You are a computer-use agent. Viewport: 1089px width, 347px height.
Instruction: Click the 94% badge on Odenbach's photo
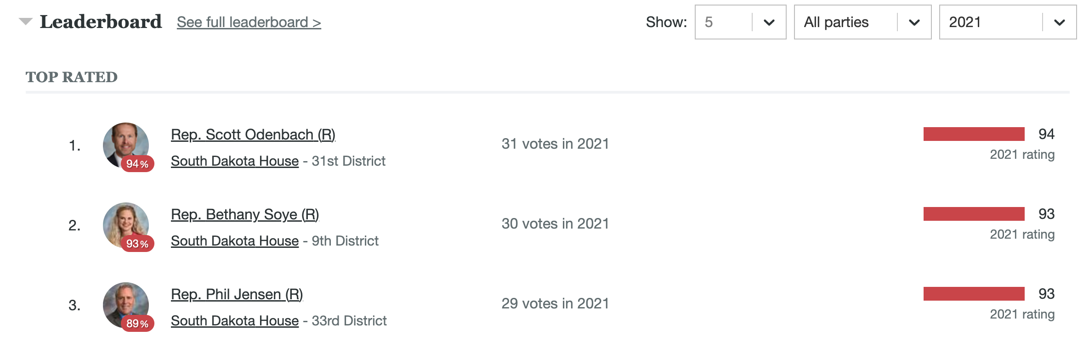click(x=137, y=164)
